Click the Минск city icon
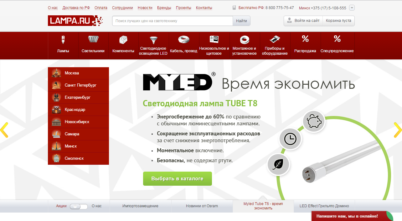 pos(56,146)
